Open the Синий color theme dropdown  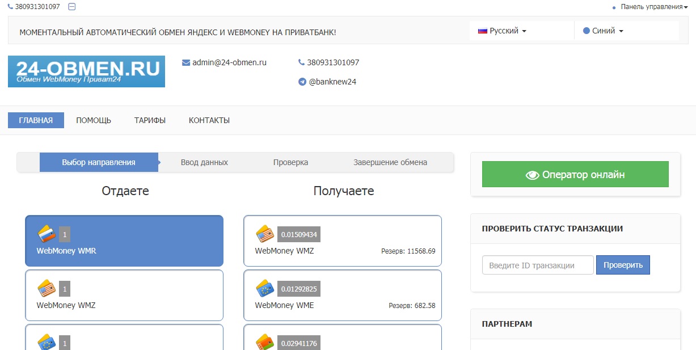pos(603,31)
